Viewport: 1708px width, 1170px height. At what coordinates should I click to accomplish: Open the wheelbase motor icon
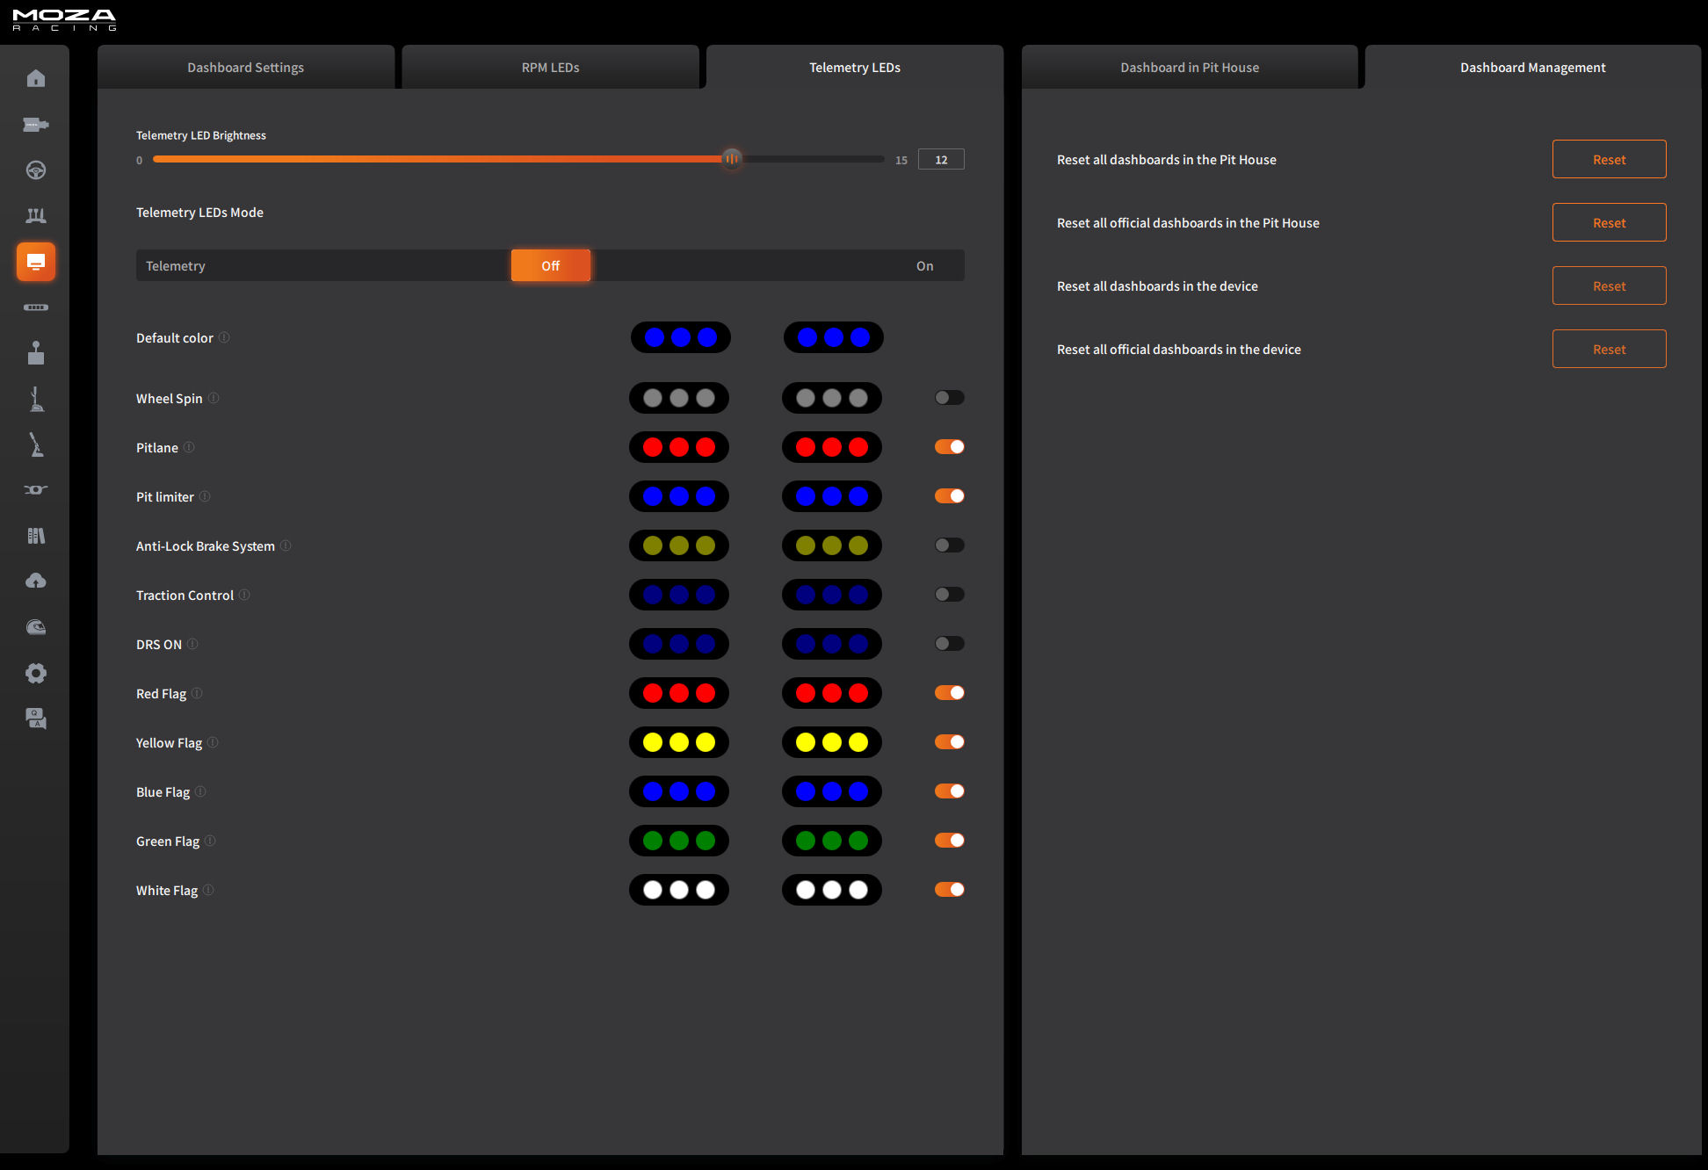click(36, 125)
